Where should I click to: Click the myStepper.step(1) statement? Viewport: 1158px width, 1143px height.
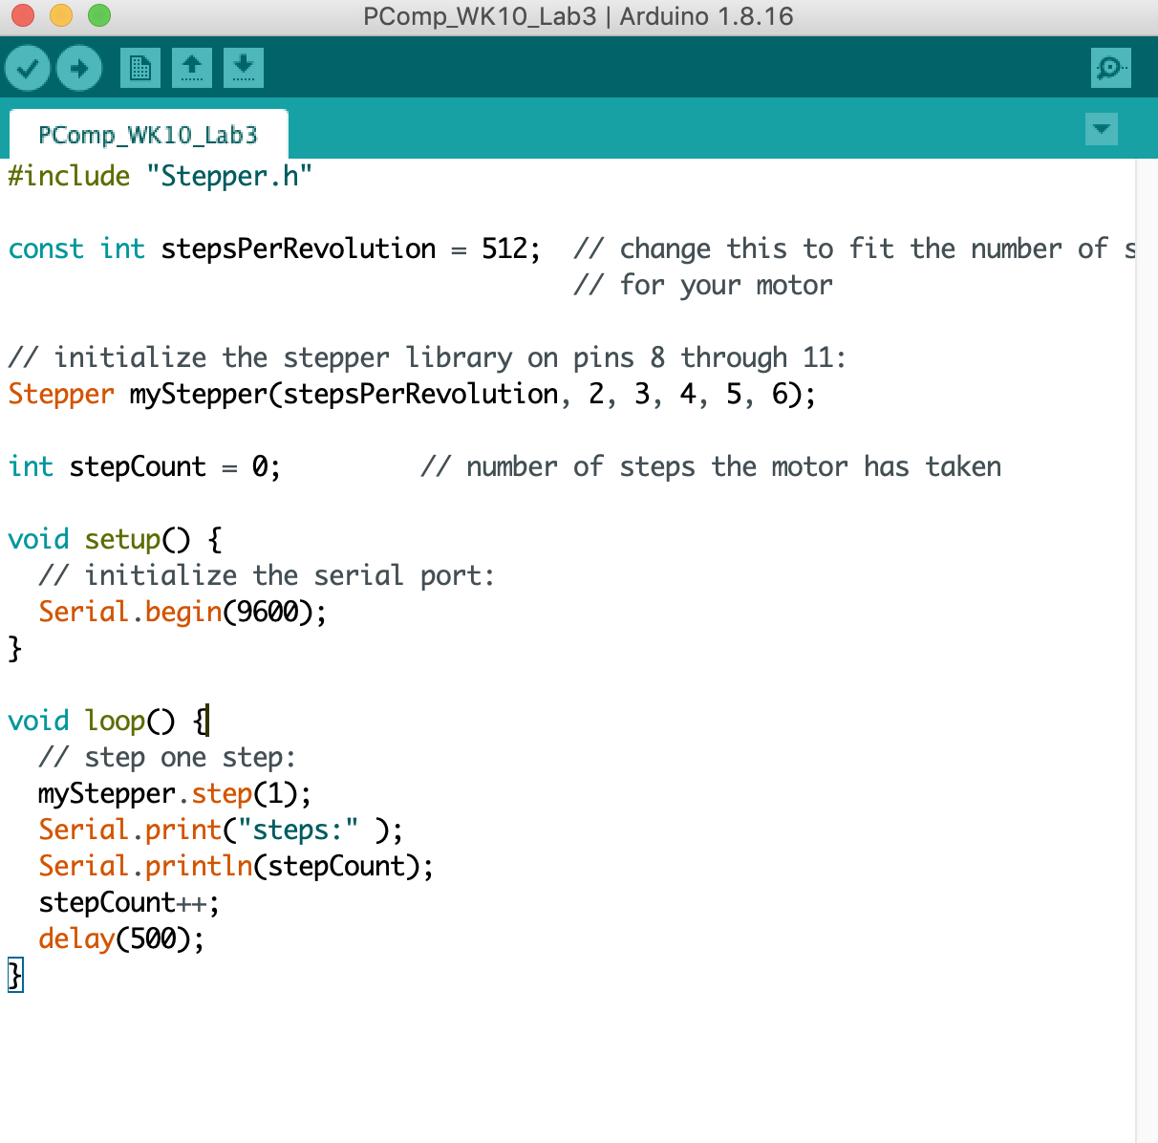tap(174, 793)
